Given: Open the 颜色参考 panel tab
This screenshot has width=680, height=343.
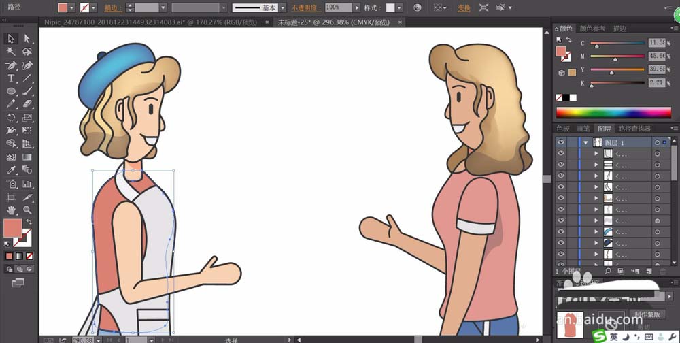Looking at the screenshot, I should coord(592,29).
